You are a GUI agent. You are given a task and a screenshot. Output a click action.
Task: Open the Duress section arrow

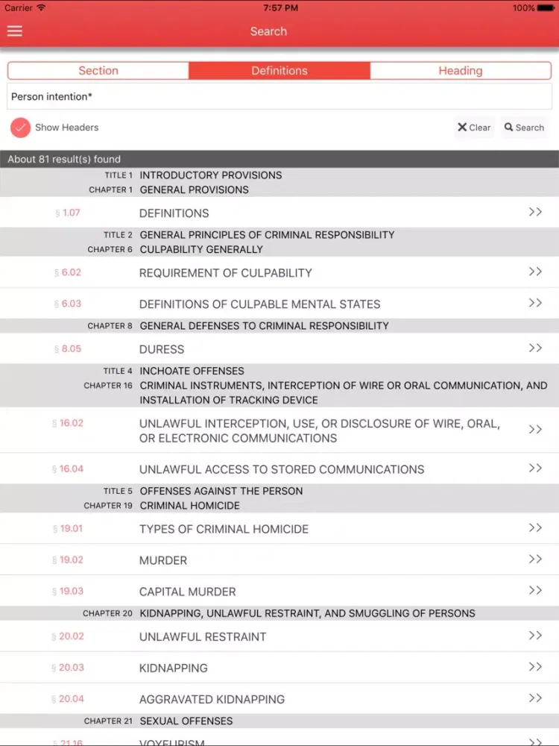tap(534, 348)
